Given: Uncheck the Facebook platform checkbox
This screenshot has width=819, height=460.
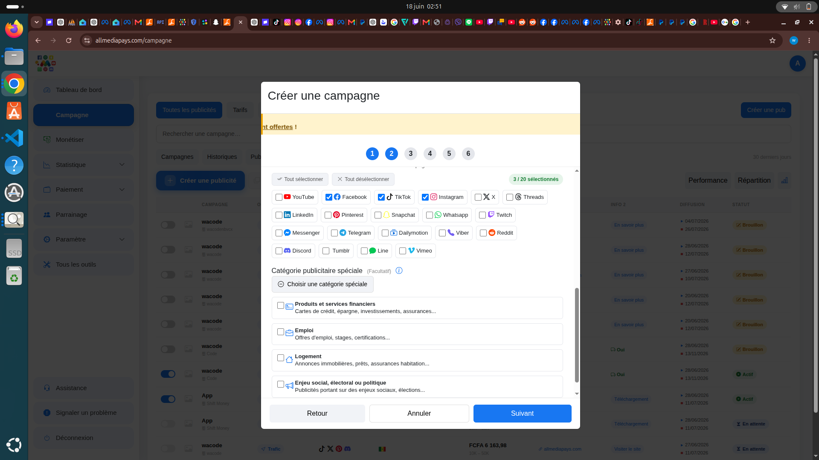Looking at the screenshot, I should (x=329, y=197).
